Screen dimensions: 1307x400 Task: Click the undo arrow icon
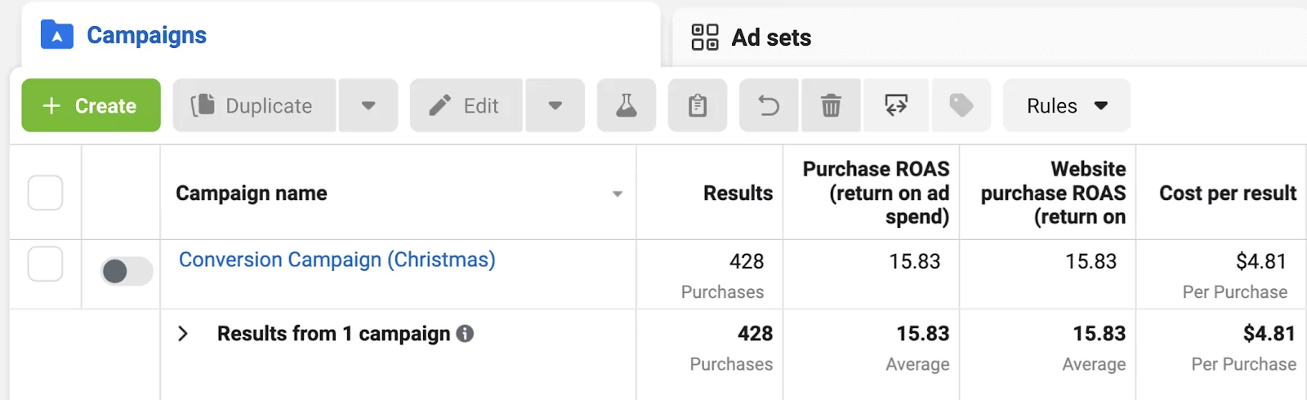click(x=769, y=105)
